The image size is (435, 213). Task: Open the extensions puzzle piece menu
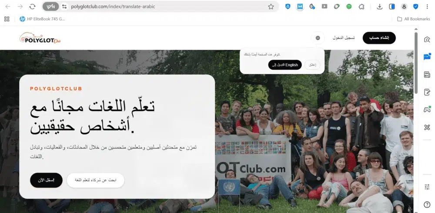(x=361, y=7)
